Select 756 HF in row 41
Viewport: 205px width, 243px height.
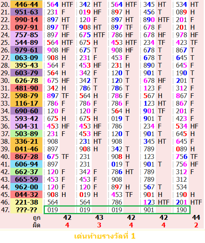click(187, 164)
